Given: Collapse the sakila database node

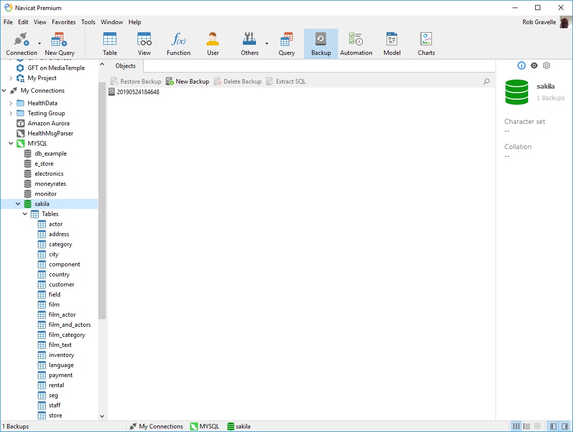Looking at the screenshot, I should coord(18,204).
